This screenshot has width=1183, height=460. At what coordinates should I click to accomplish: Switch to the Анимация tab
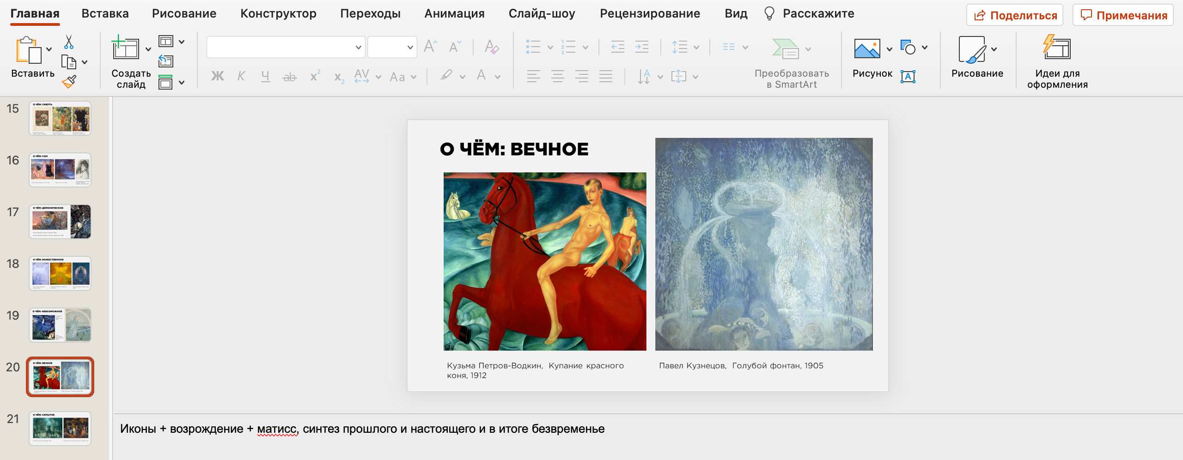coord(454,13)
